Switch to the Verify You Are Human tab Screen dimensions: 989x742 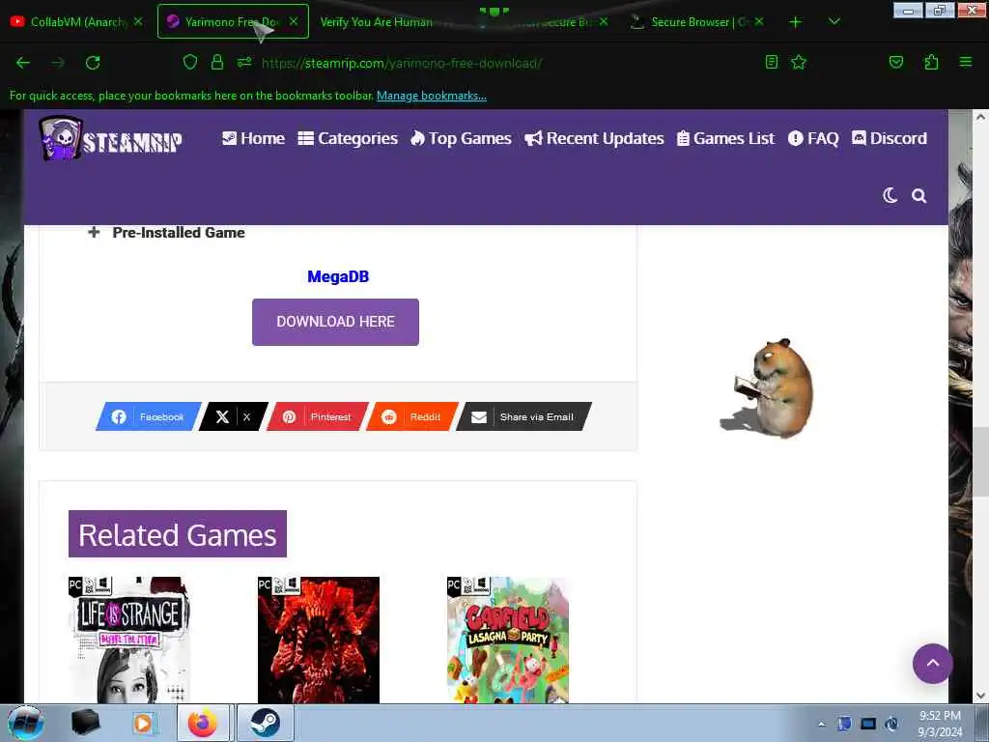377,22
